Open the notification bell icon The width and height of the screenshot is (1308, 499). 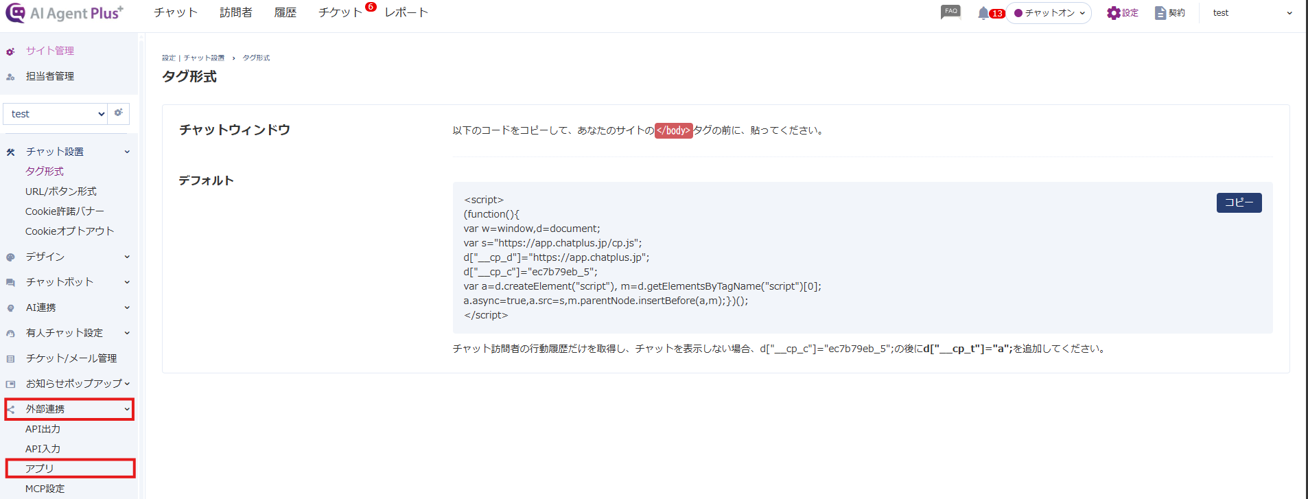[983, 13]
